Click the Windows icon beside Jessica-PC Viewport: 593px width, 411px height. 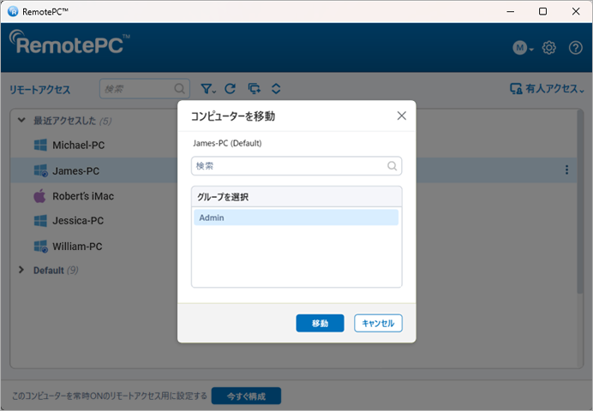coord(40,221)
